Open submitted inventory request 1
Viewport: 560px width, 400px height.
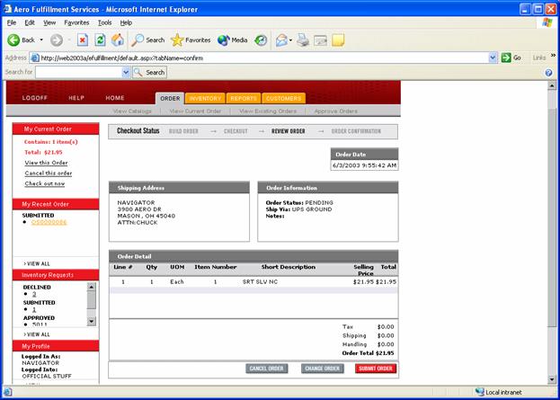click(34, 309)
